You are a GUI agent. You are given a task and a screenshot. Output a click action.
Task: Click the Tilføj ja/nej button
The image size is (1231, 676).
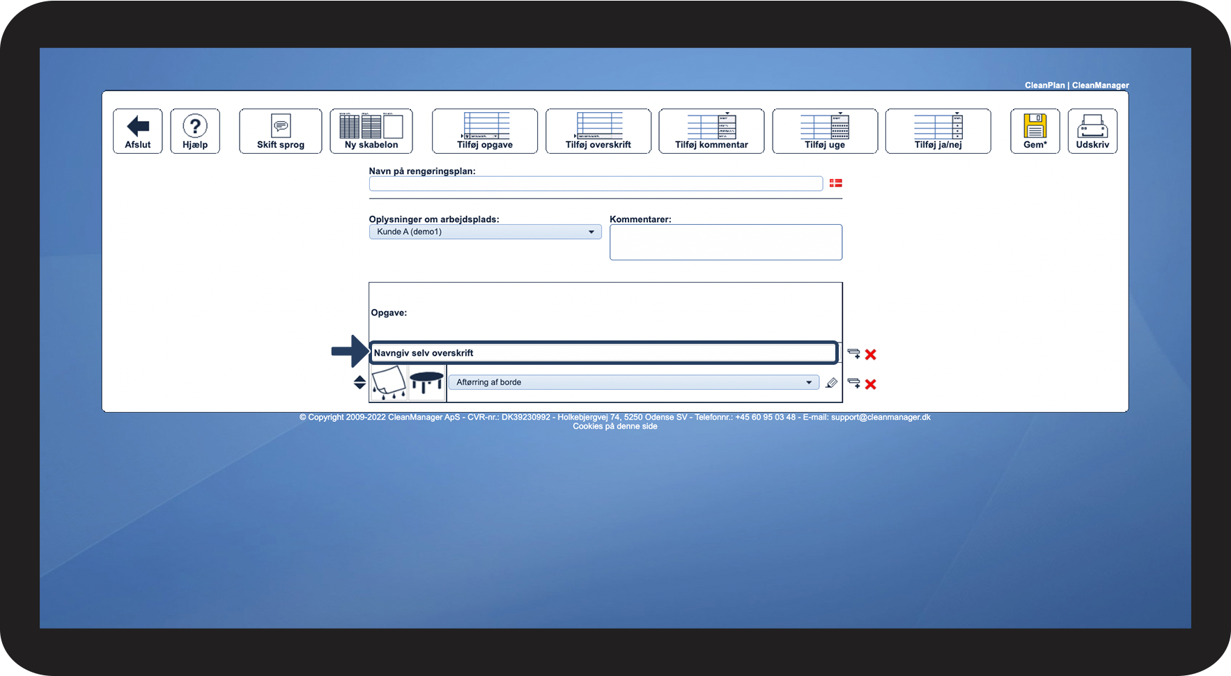pos(938,131)
